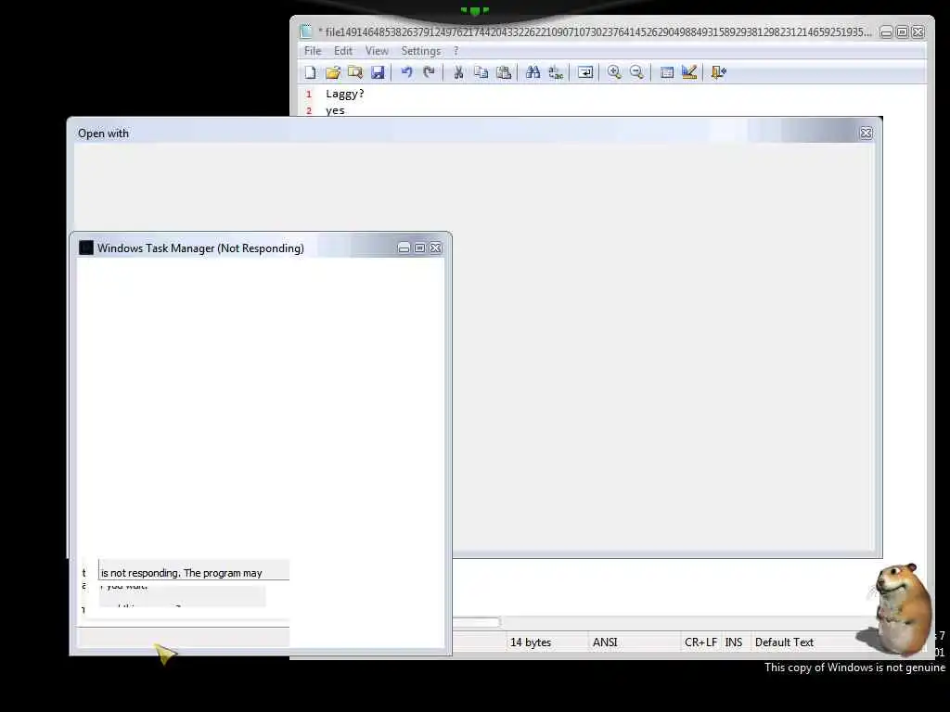Open the File menu

tap(313, 51)
